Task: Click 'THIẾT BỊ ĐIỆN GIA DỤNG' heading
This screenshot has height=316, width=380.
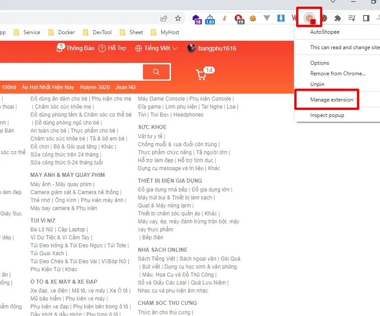Action: coord(170,181)
